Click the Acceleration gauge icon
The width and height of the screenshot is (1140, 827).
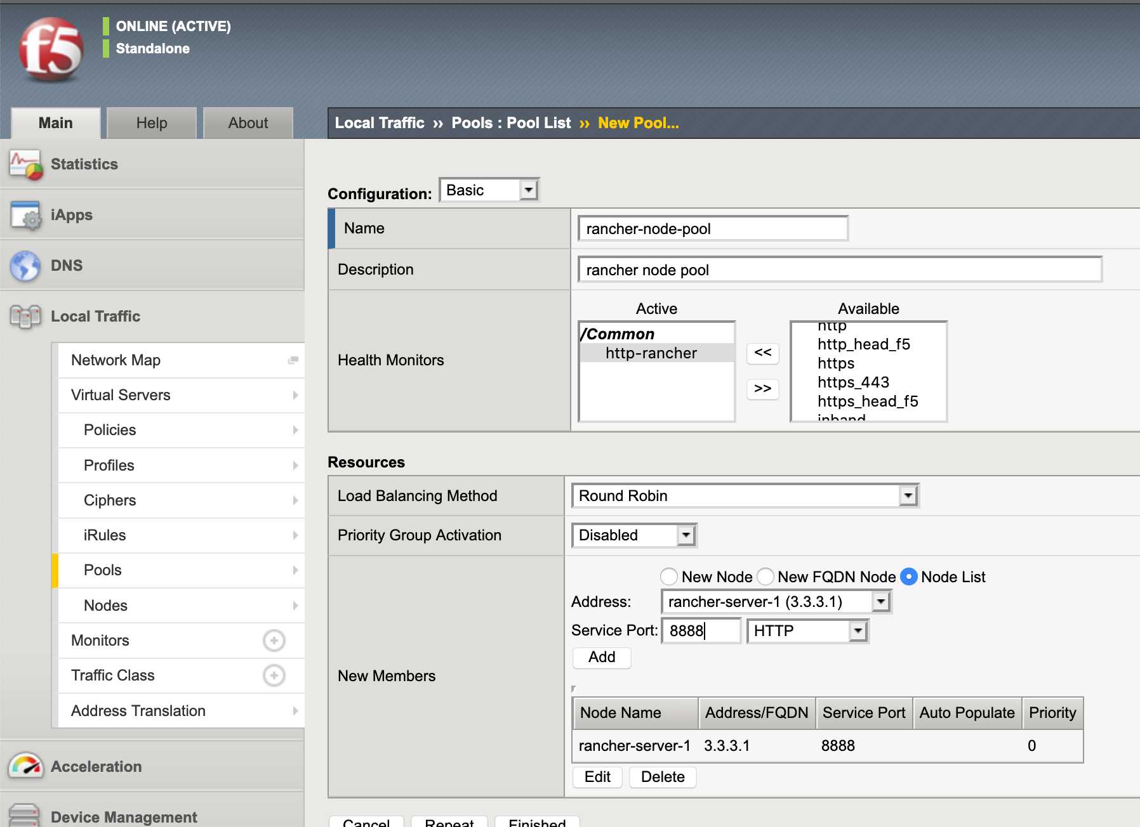(25, 766)
